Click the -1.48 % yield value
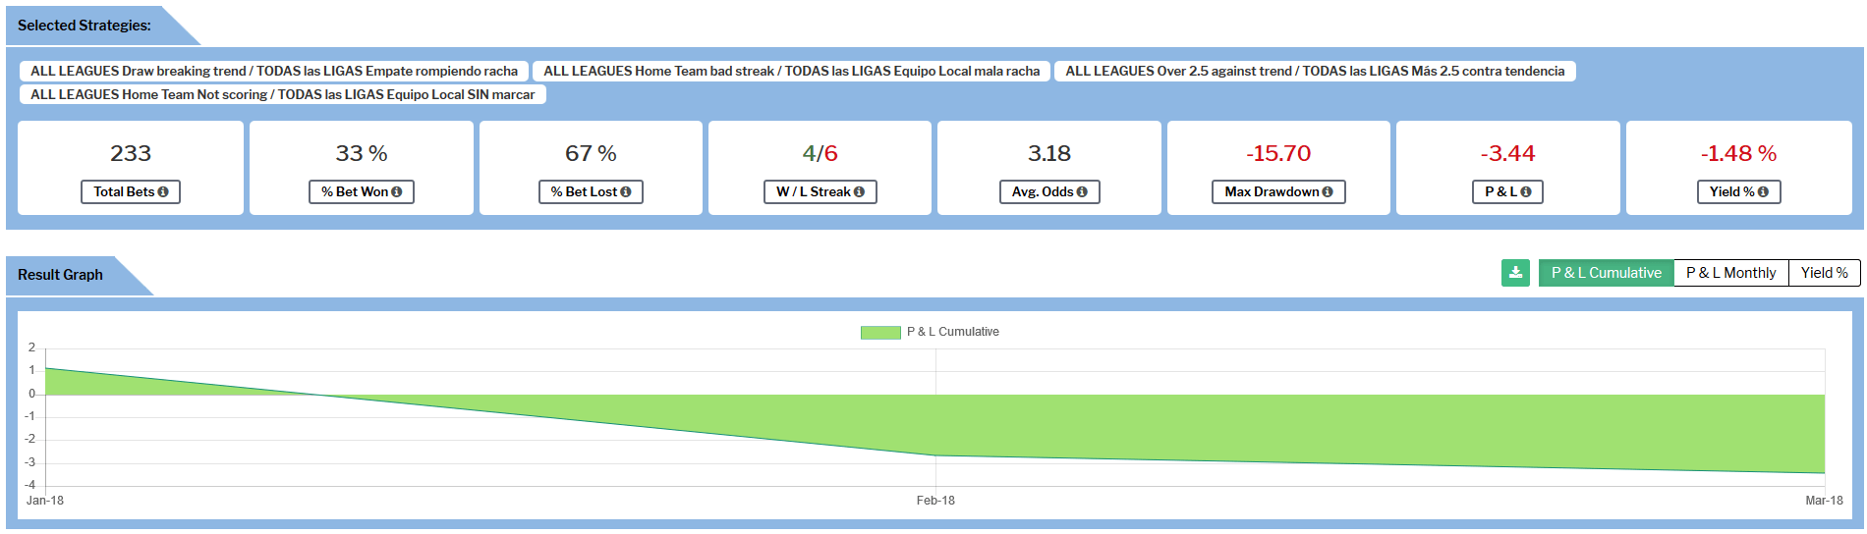The width and height of the screenshot is (1867, 534). tap(1738, 154)
